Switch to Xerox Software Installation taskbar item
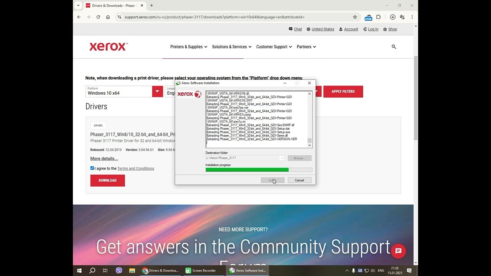 pos(247,271)
